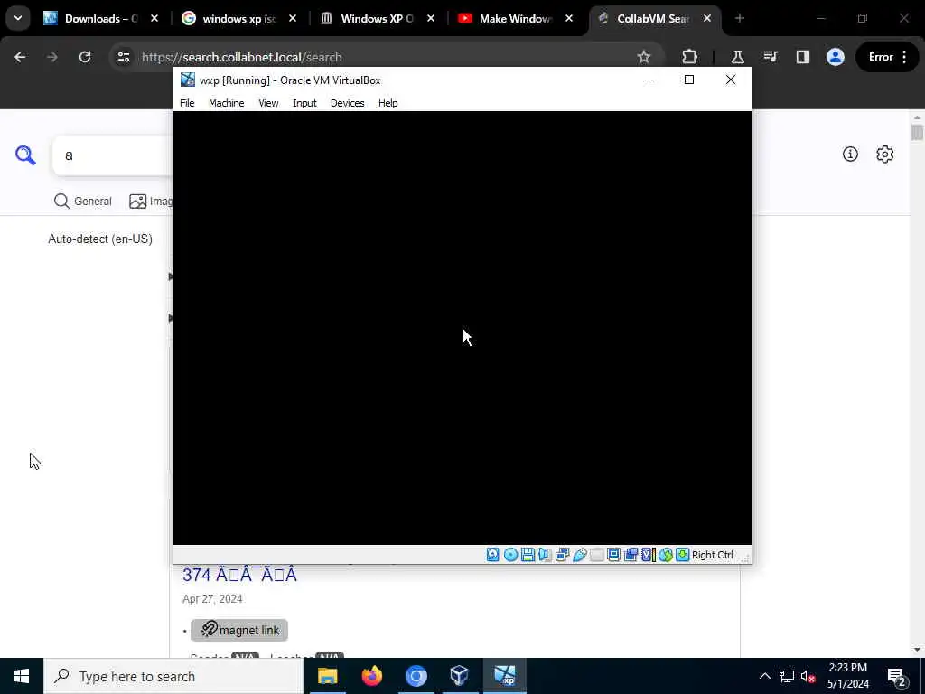925x694 pixels.
Task: Click the Chrome back arrow
Action: pyautogui.click(x=20, y=57)
